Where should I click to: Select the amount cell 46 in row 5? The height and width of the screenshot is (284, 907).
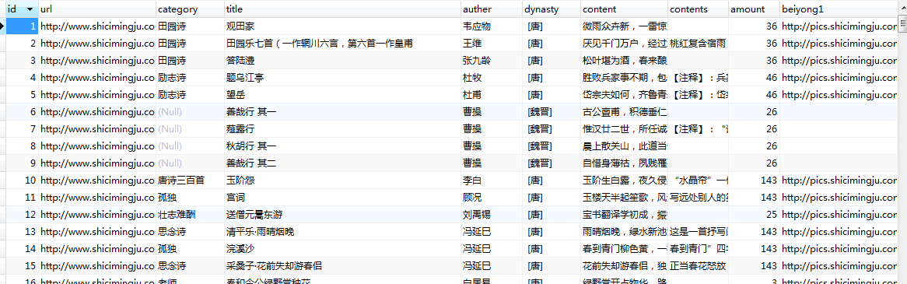click(x=754, y=94)
